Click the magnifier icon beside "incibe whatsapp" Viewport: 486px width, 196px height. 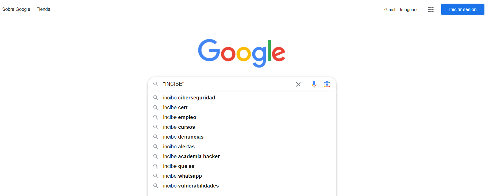click(x=156, y=176)
